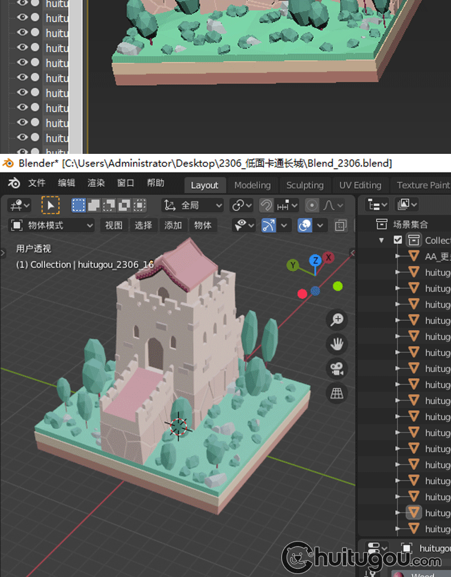Toggle the snapping magnet icon
Image resolution: width=451 pixels, height=577 pixels.
(x=266, y=206)
